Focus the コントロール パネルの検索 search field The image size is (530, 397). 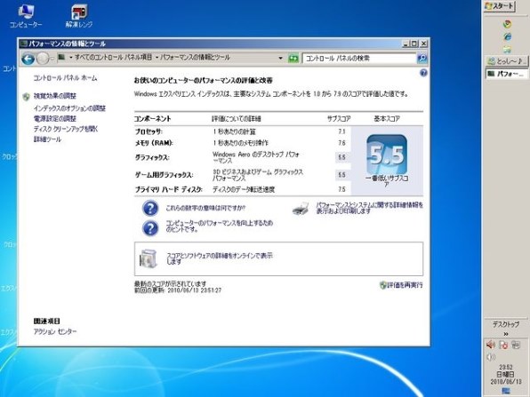point(359,58)
